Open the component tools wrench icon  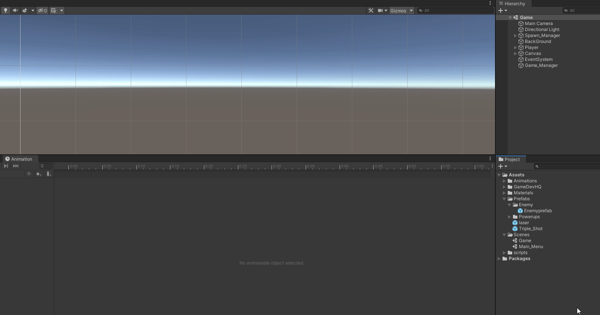click(371, 10)
